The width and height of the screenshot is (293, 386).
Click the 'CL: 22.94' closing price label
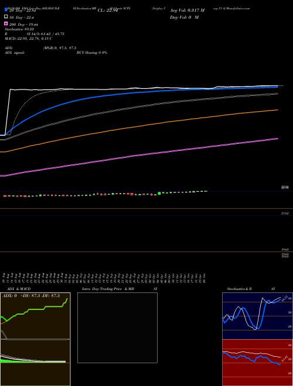[x=109, y=11]
